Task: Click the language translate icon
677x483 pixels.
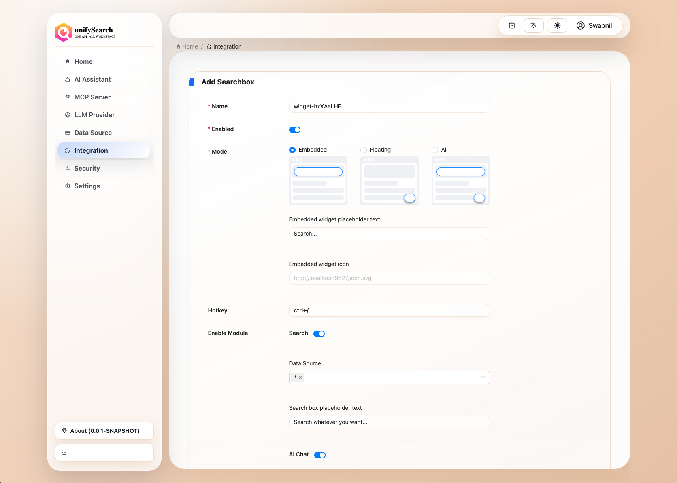Action: (534, 25)
